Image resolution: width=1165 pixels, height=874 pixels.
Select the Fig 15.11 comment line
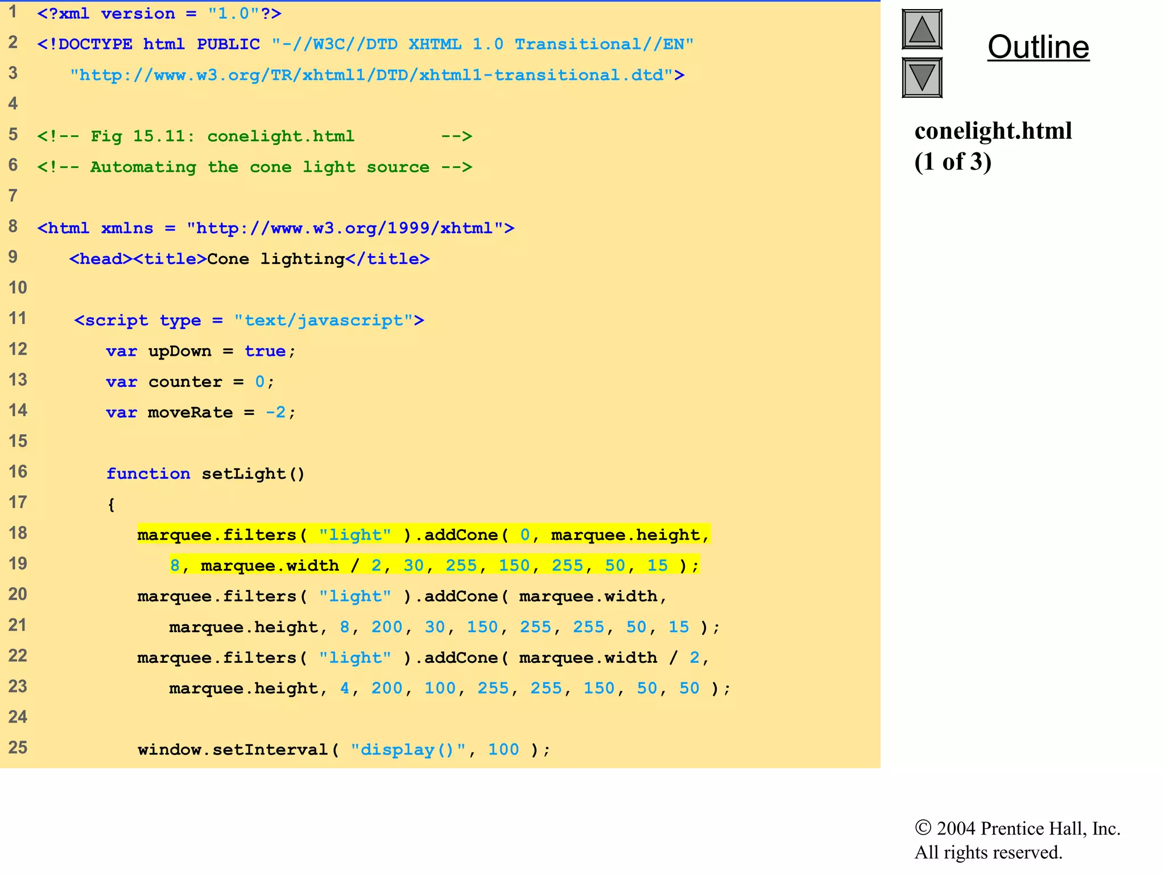point(254,136)
